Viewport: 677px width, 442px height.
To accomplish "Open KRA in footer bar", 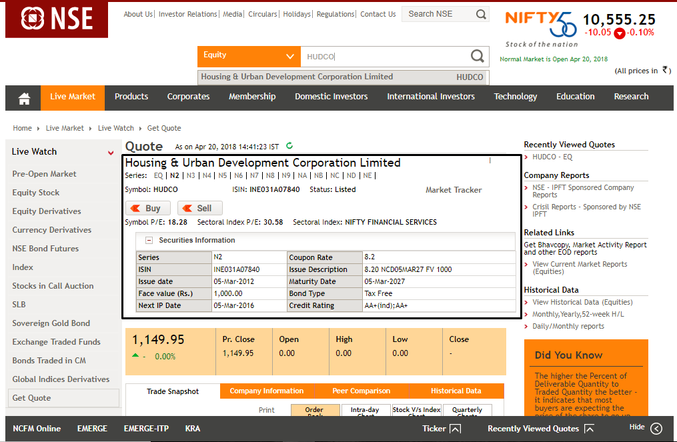I will (193, 429).
